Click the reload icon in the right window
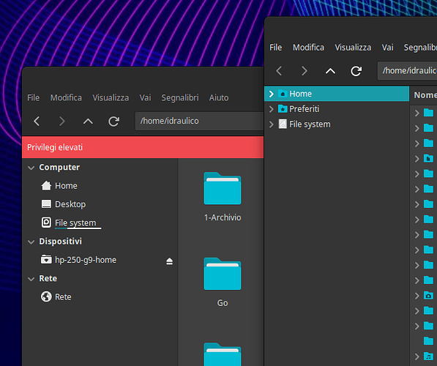 point(356,71)
